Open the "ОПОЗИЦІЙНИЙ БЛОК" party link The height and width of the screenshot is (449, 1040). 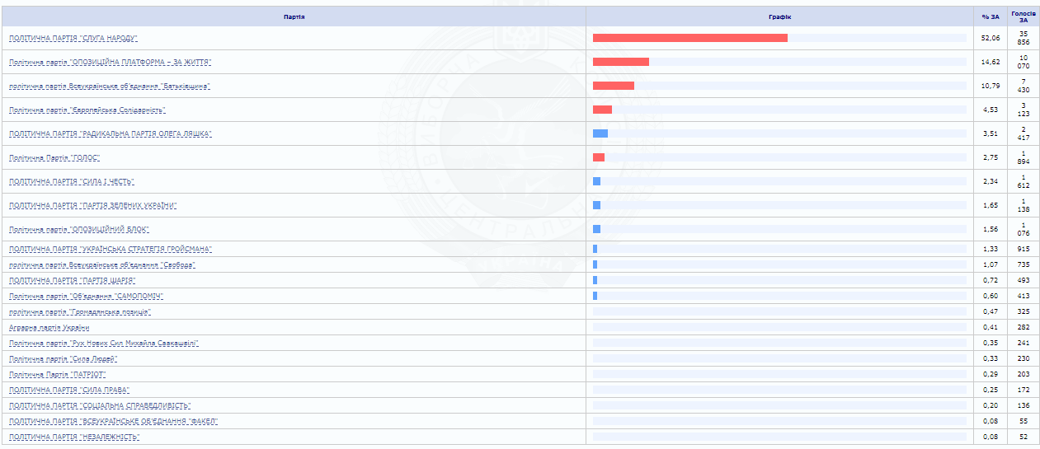(78, 230)
